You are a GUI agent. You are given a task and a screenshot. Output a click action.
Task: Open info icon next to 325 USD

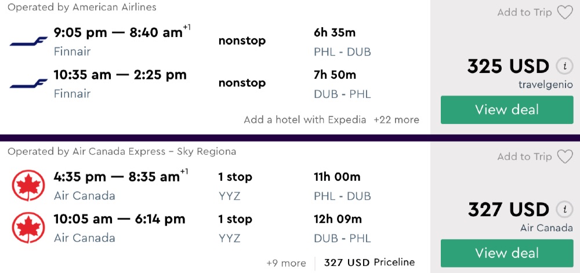coord(564,66)
